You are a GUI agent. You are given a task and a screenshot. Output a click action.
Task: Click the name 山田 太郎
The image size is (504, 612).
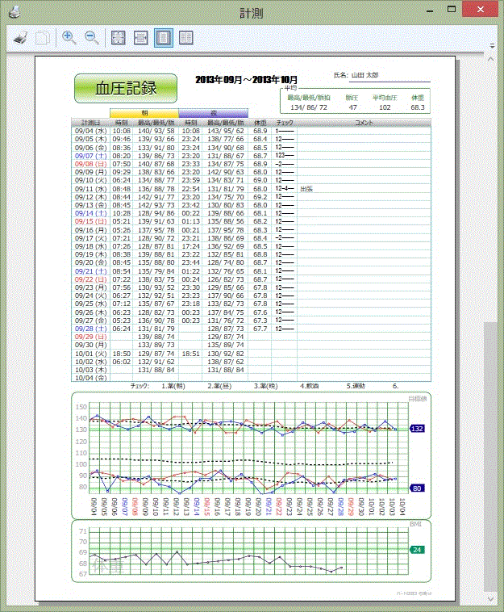[x=364, y=75]
